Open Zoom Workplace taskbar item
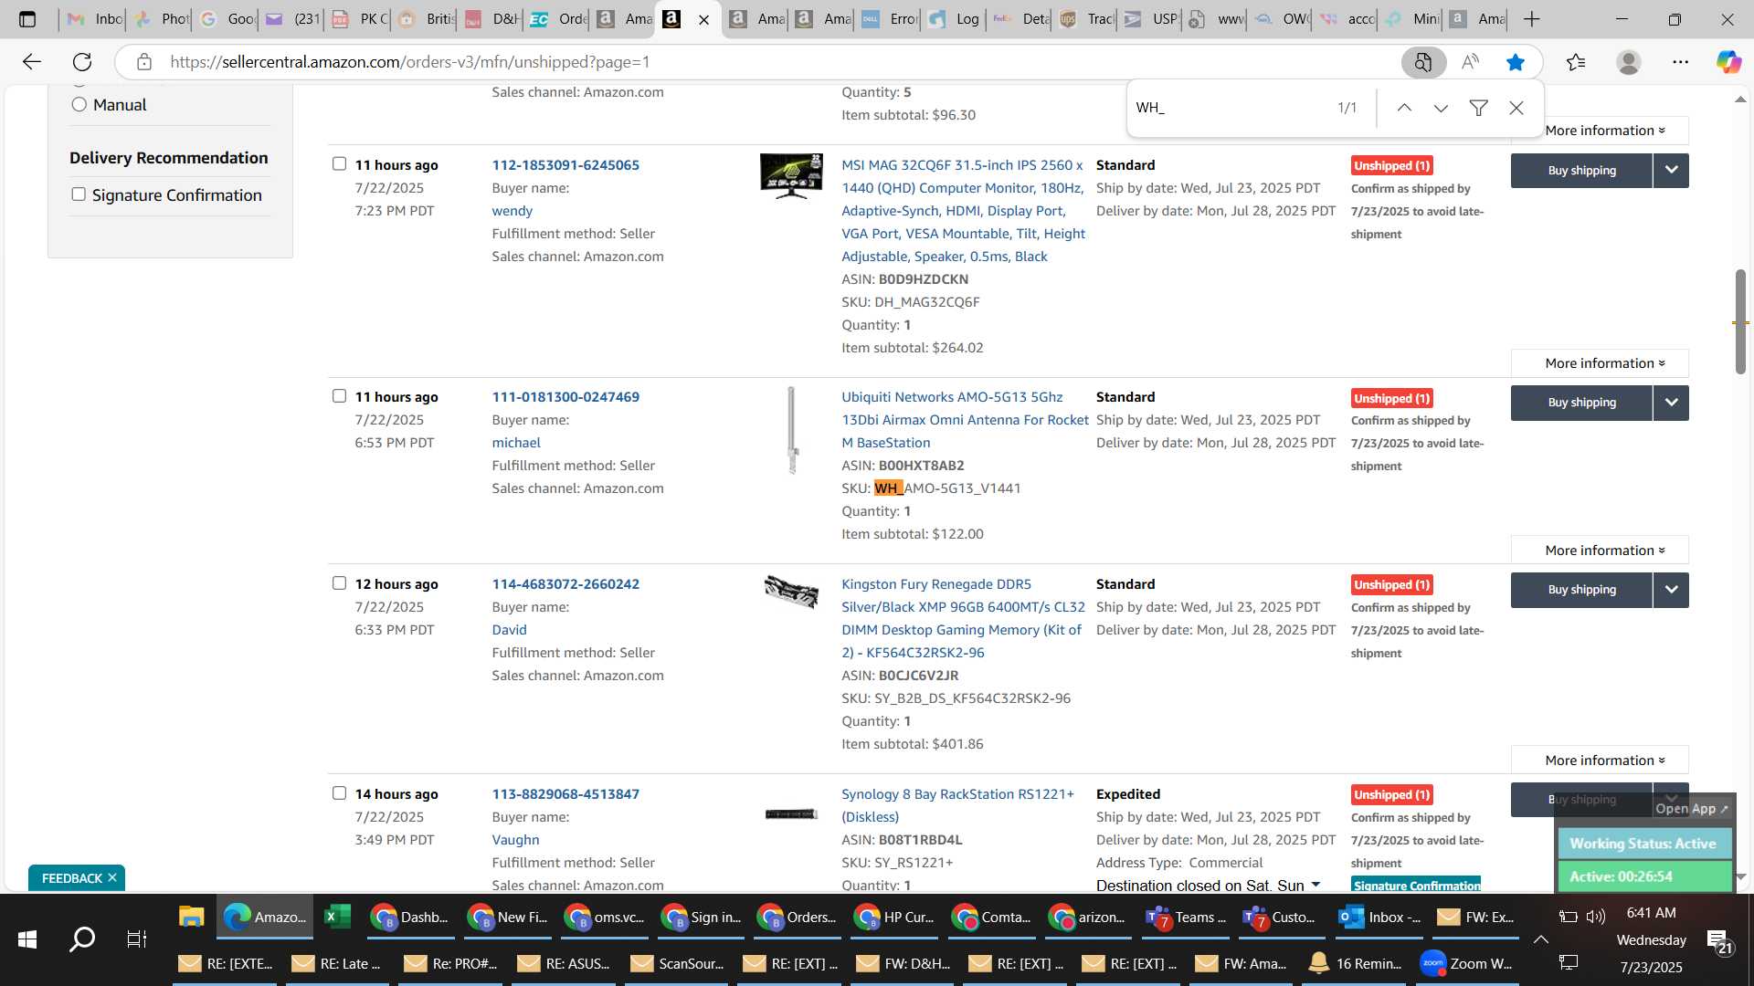This screenshot has height=986, width=1754. [1468, 963]
